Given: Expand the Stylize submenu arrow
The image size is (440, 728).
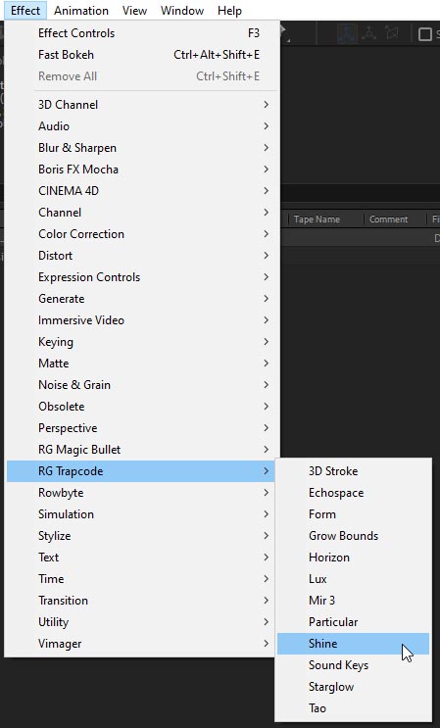Looking at the screenshot, I should (266, 536).
